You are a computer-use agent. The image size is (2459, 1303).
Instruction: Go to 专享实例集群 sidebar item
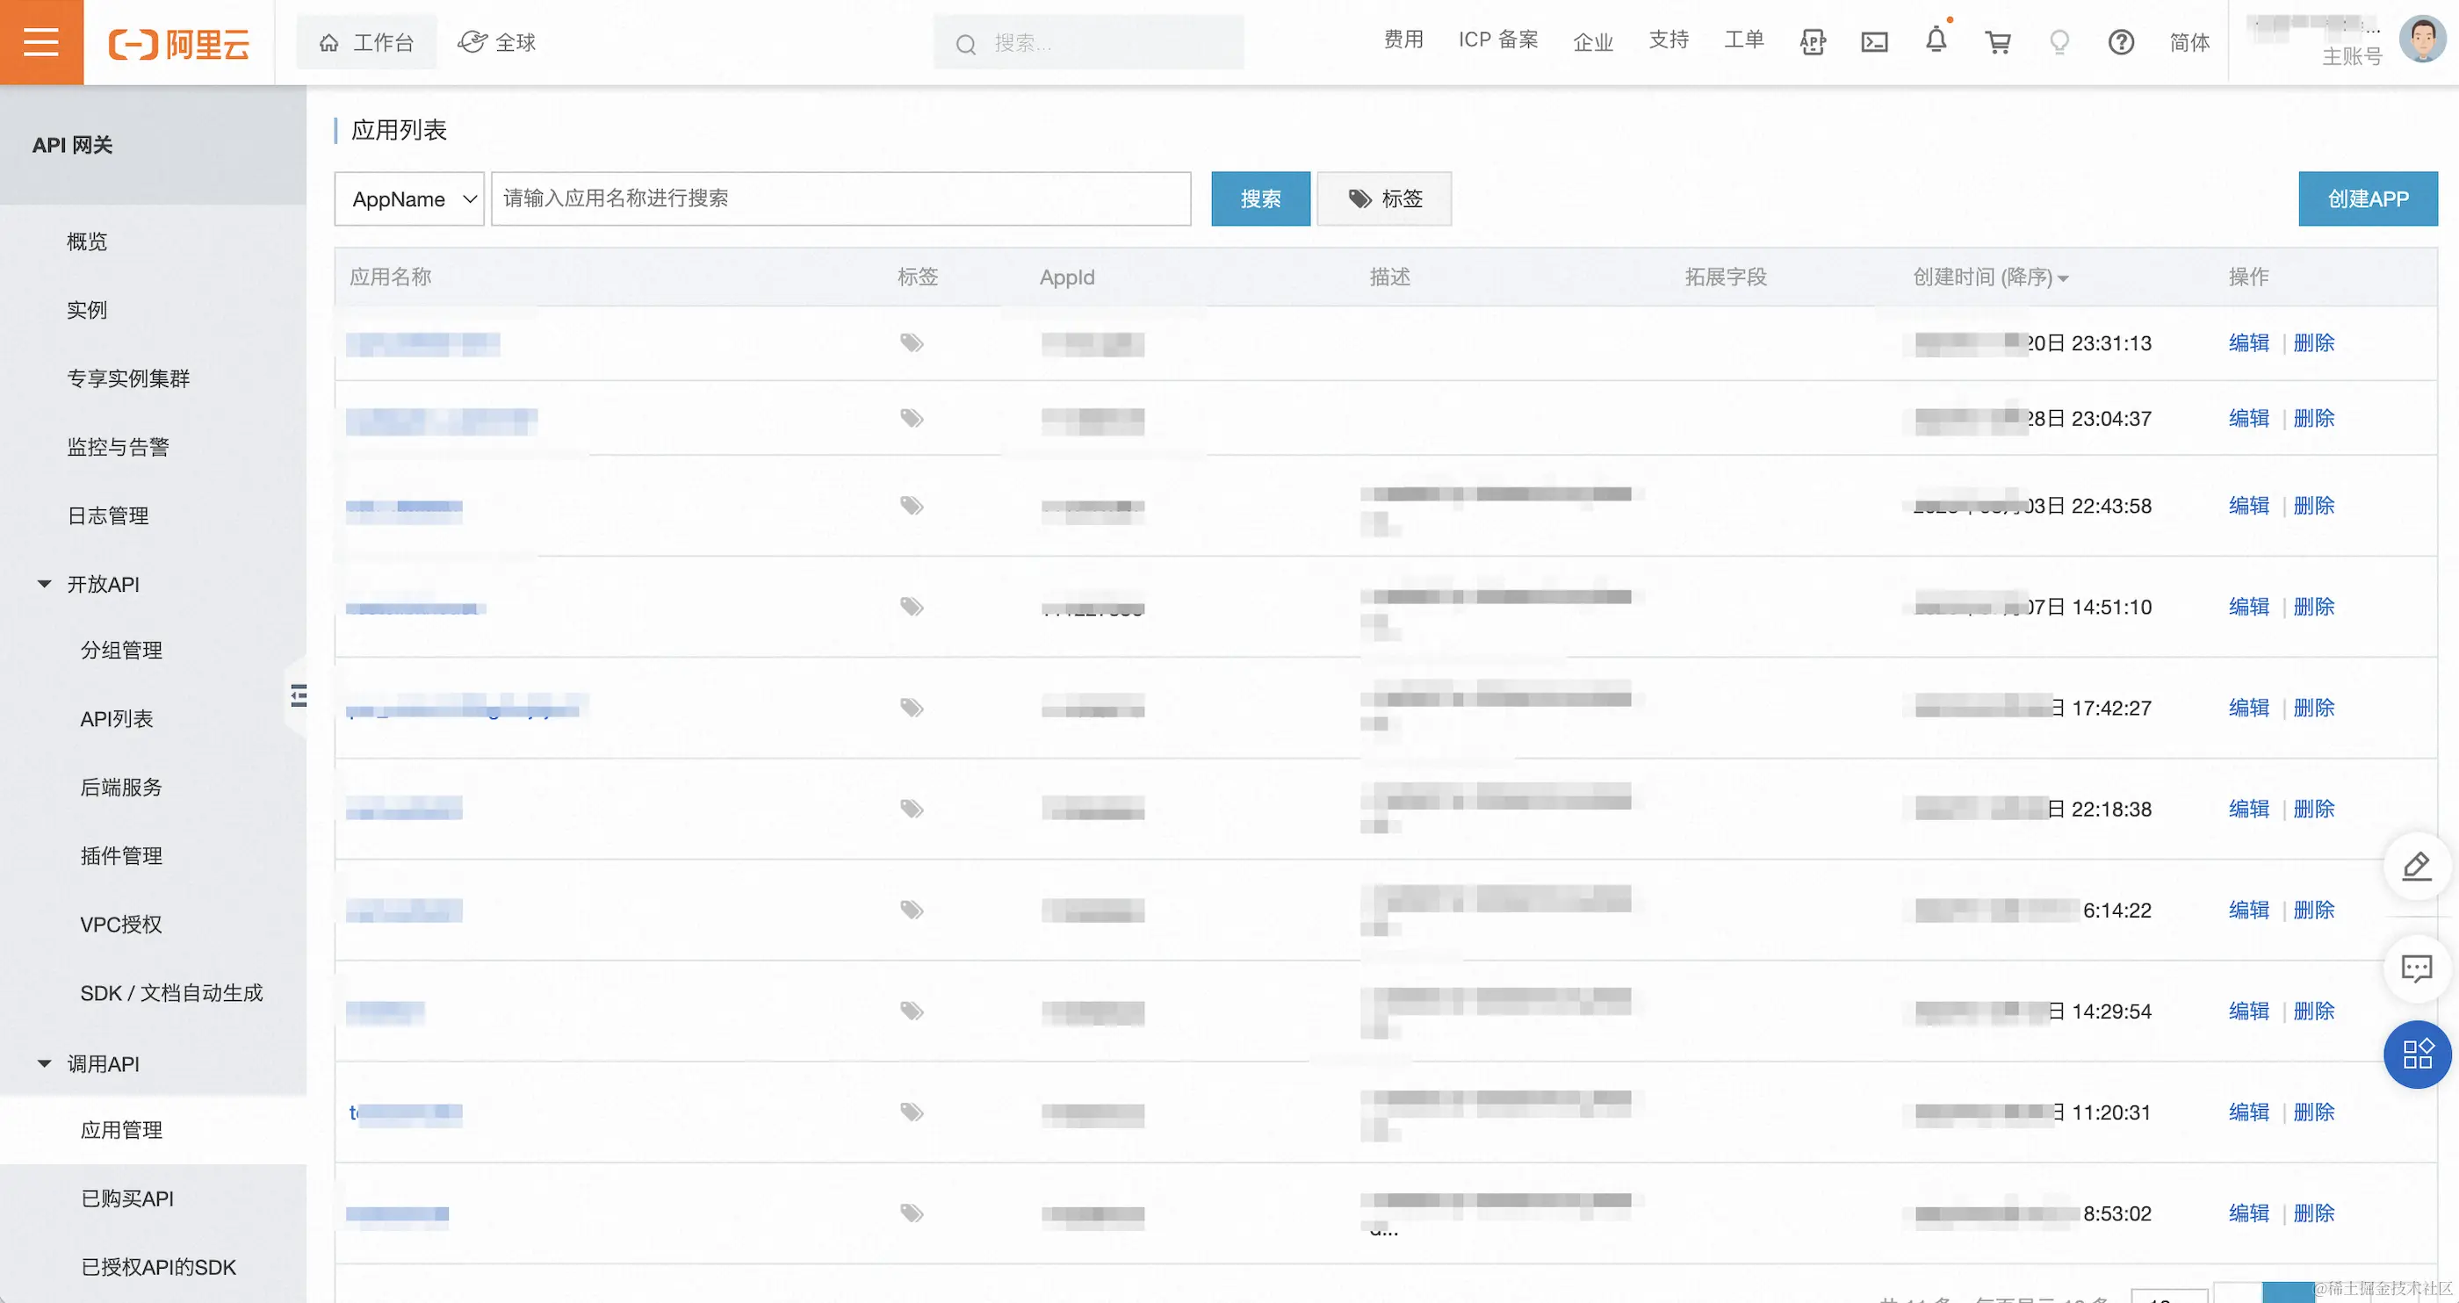click(x=128, y=379)
